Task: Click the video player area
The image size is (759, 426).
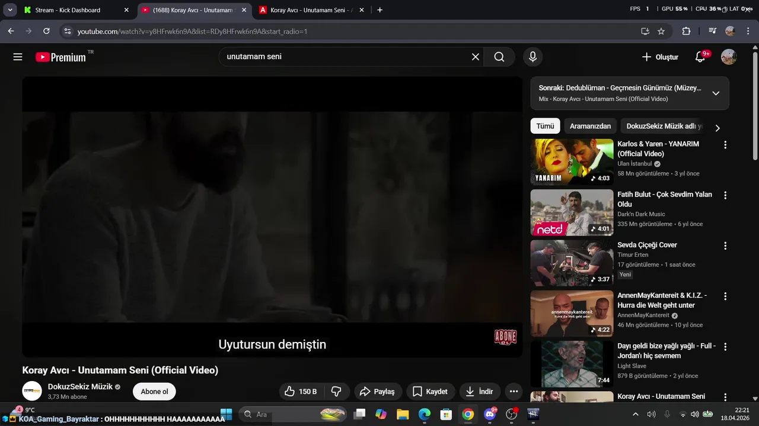Action: [272, 217]
